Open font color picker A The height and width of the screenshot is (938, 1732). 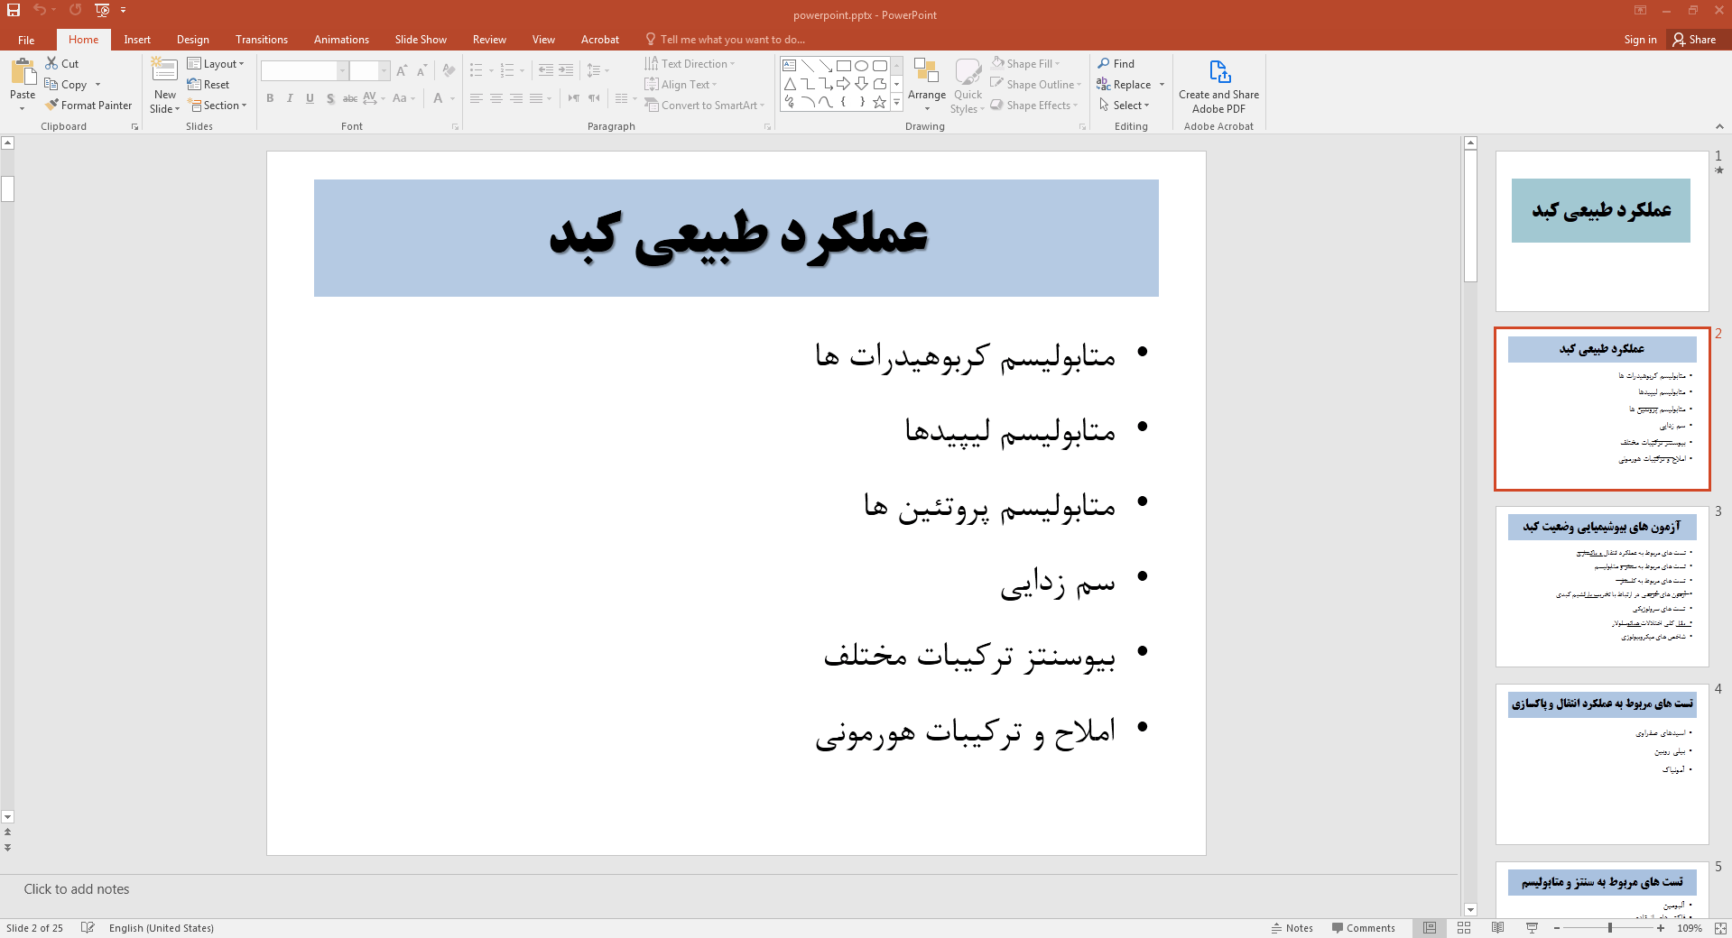[x=438, y=98]
